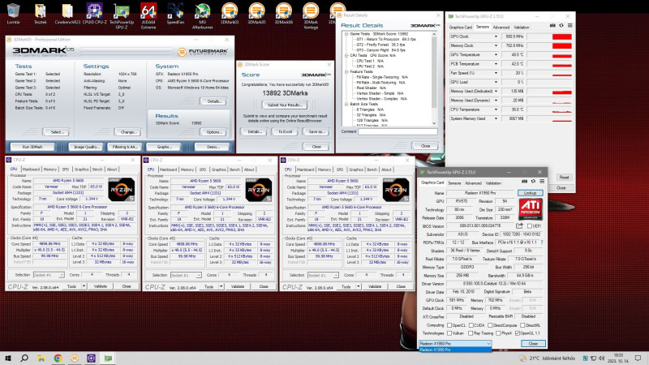Launch 3DMark Vantage desktop shortcut
Screen dimensions: 649x365
[311, 15]
